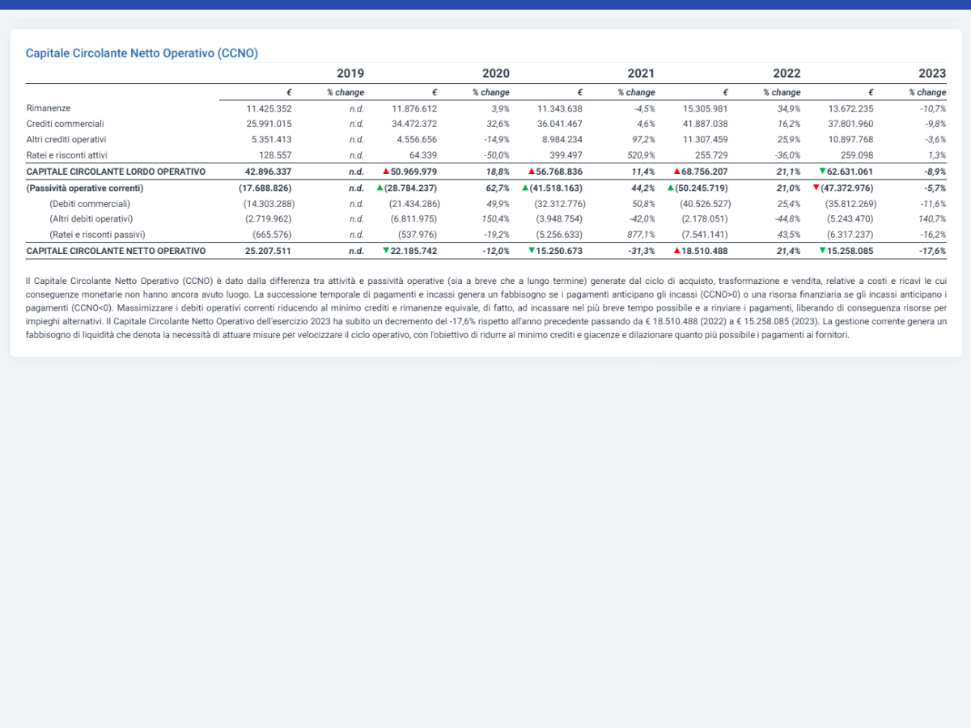The image size is (971, 728).
Task: Click the value 5.351.413
Action: click(271, 140)
